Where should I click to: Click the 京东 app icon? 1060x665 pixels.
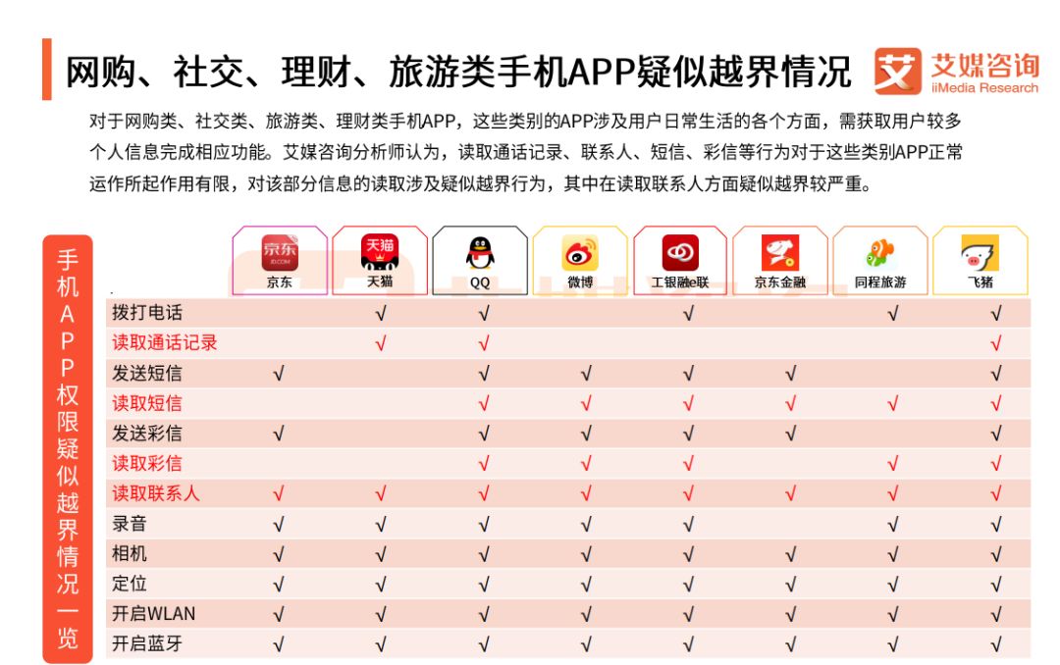tap(280, 253)
